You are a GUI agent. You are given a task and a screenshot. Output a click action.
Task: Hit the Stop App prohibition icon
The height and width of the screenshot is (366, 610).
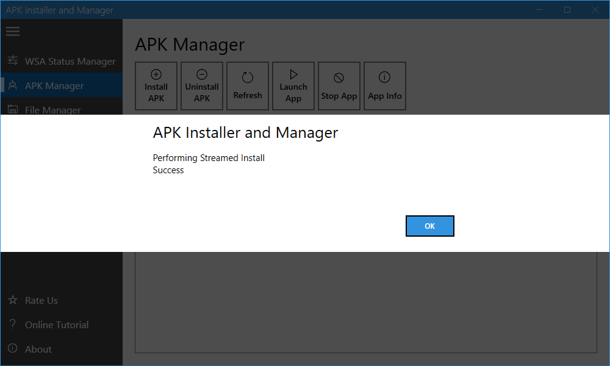339,77
